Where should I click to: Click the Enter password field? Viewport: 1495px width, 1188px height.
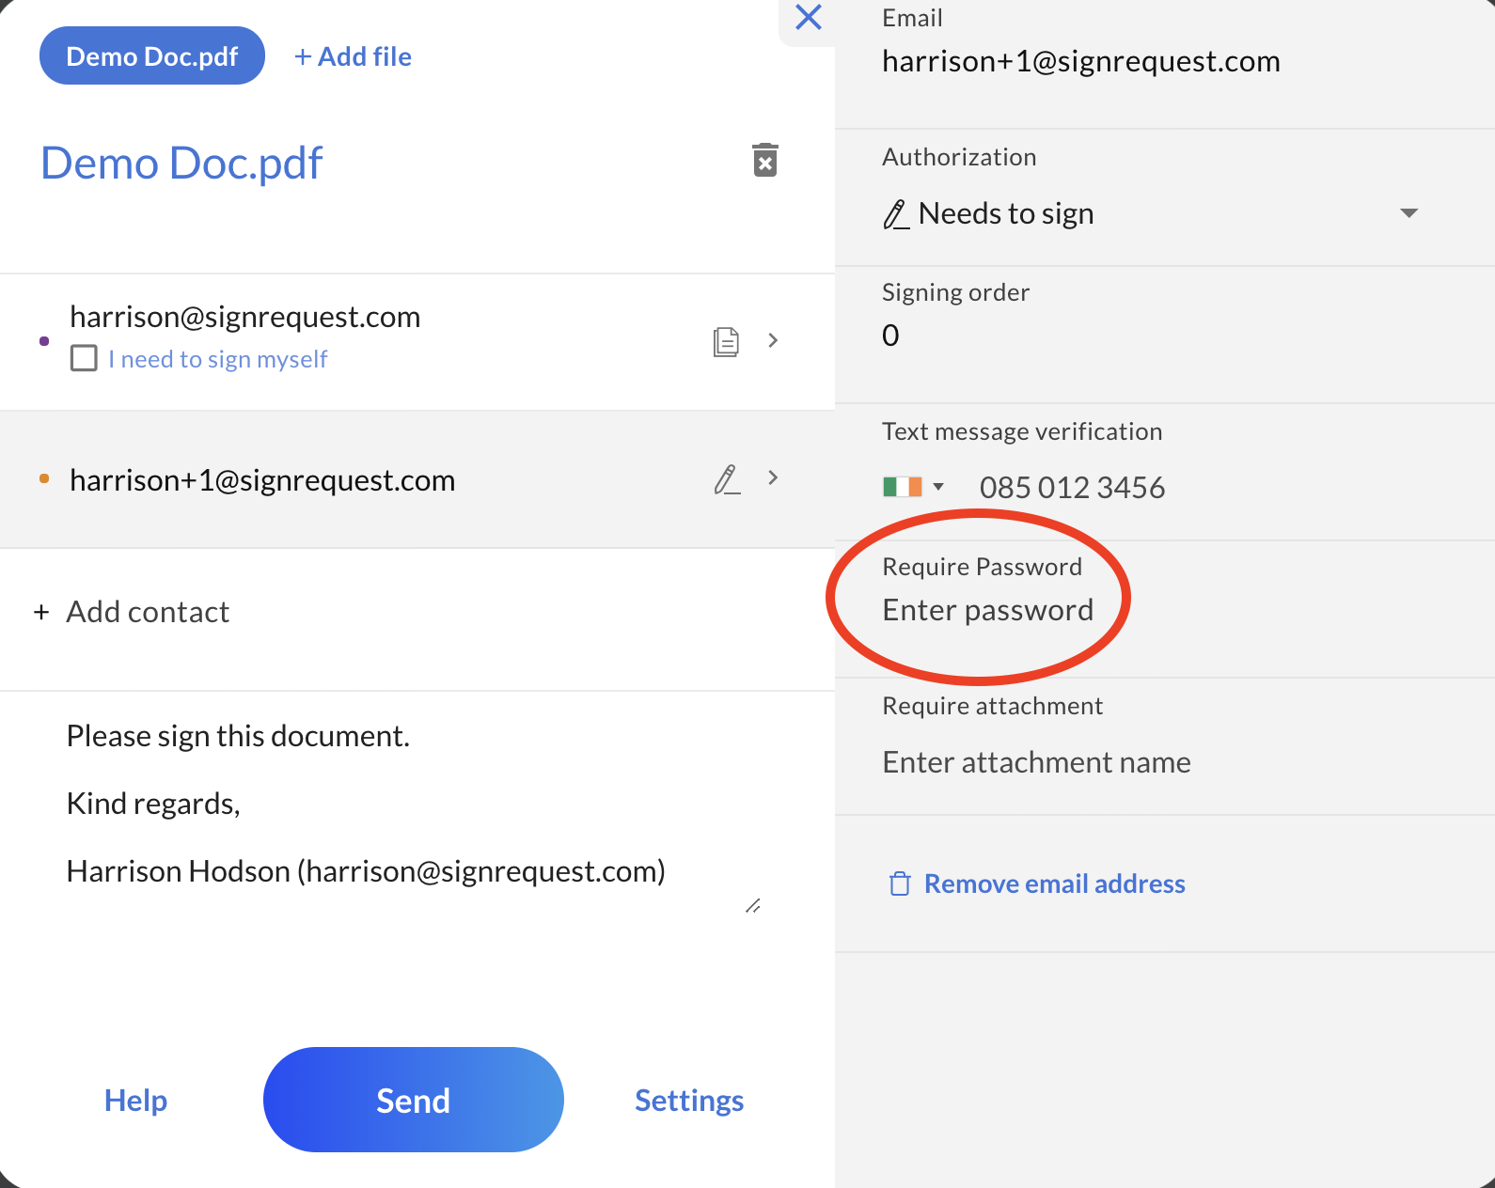point(987,610)
